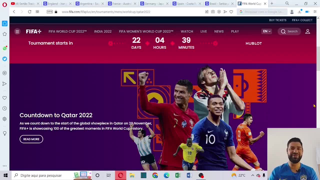Expand the EN language dropdown
The width and height of the screenshot is (320, 180).
click(267, 31)
